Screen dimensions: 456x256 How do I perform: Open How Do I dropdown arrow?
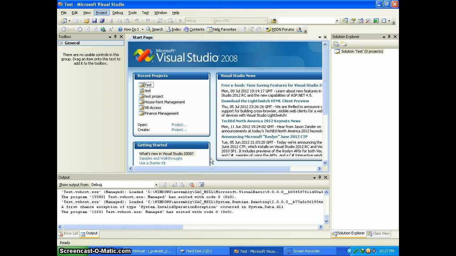pos(142,30)
